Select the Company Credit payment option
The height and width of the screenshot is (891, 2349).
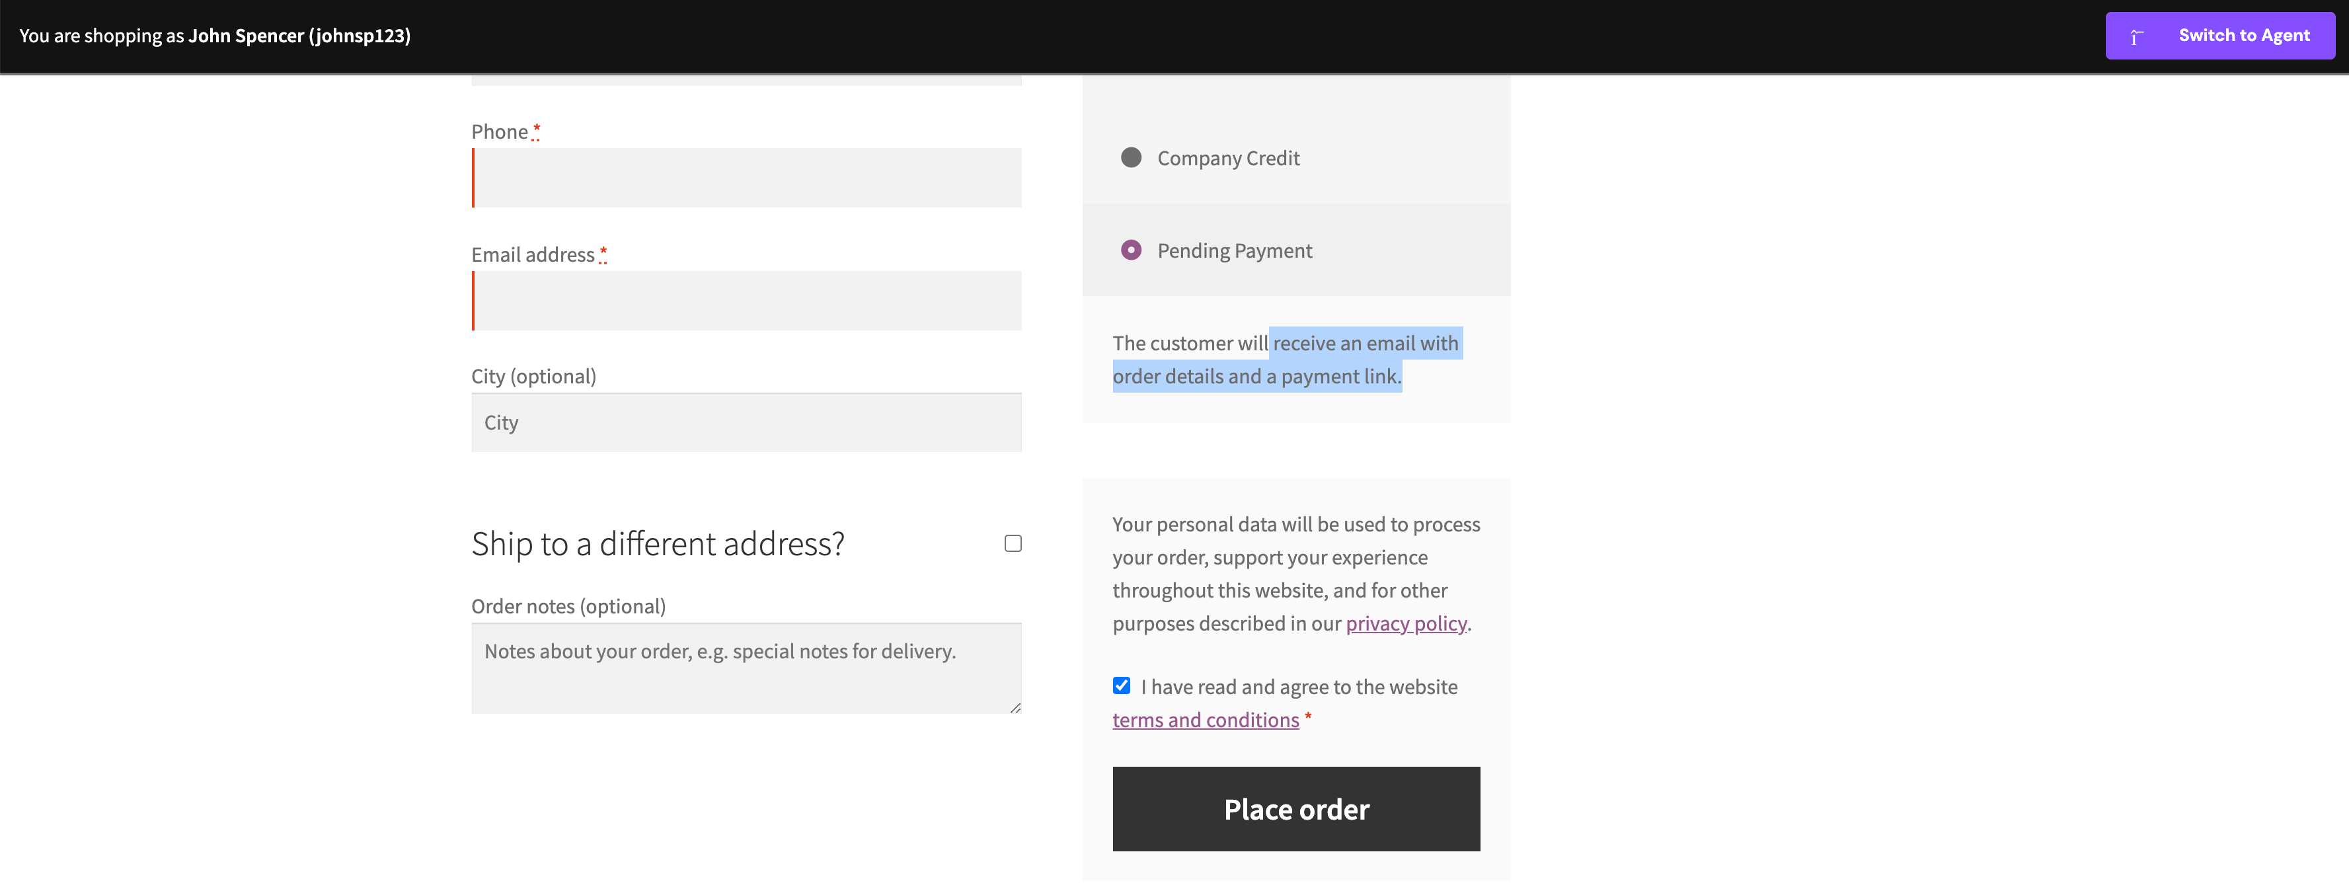(x=1131, y=157)
